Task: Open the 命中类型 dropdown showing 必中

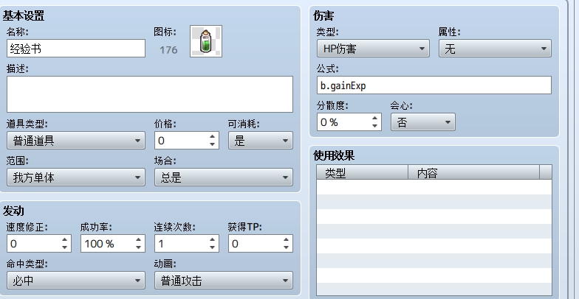Action: (76, 281)
